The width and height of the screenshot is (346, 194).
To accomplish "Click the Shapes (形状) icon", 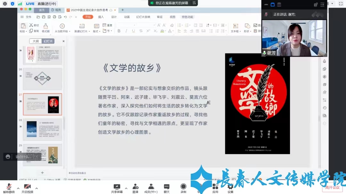I will (x=247, y=26).
